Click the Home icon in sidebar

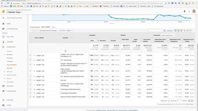click(3, 24)
